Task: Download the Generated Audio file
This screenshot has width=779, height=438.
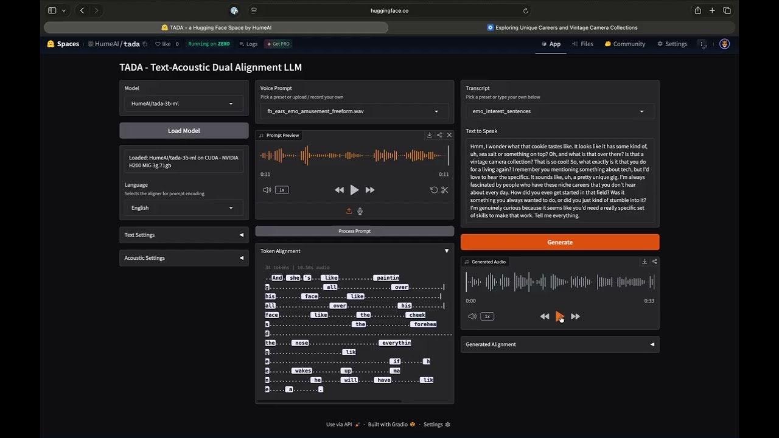Action: pos(645,262)
